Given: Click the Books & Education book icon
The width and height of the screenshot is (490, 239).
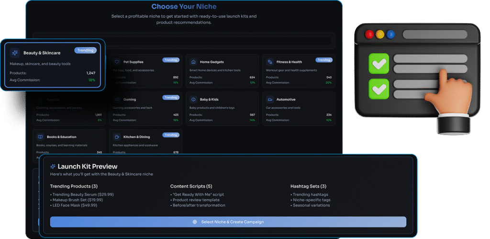Looking at the screenshot, I should click(x=40, y=137).
